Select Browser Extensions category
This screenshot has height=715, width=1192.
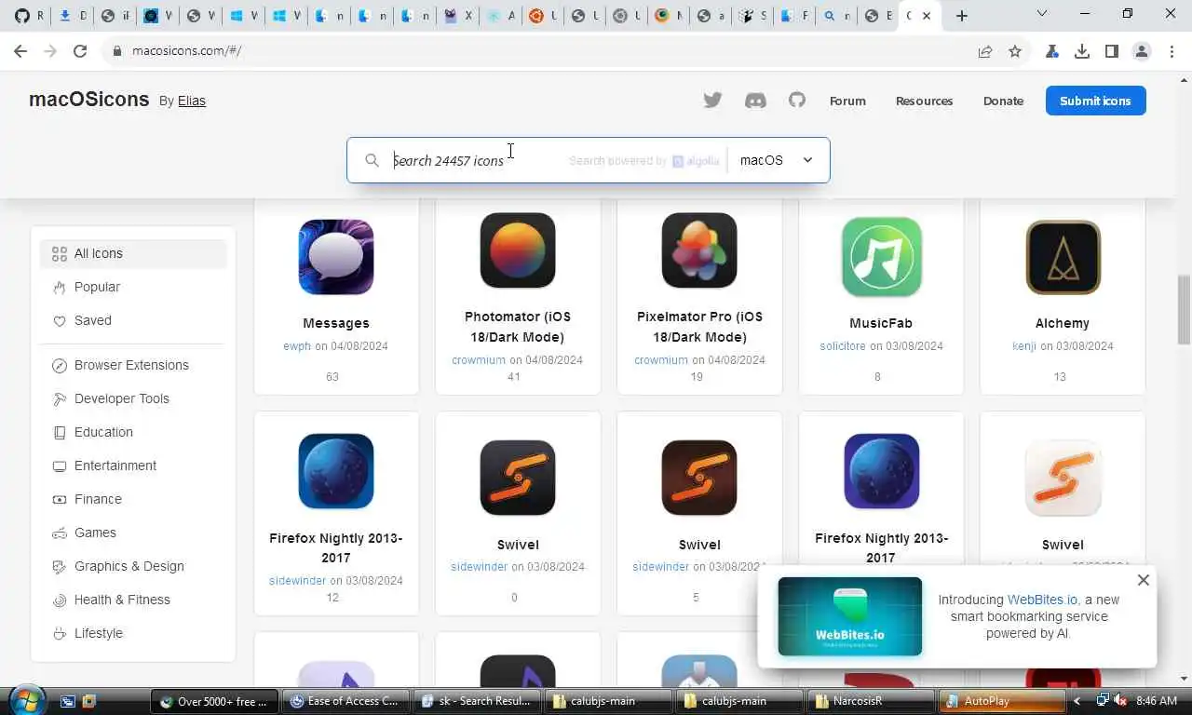pos(133,365)
